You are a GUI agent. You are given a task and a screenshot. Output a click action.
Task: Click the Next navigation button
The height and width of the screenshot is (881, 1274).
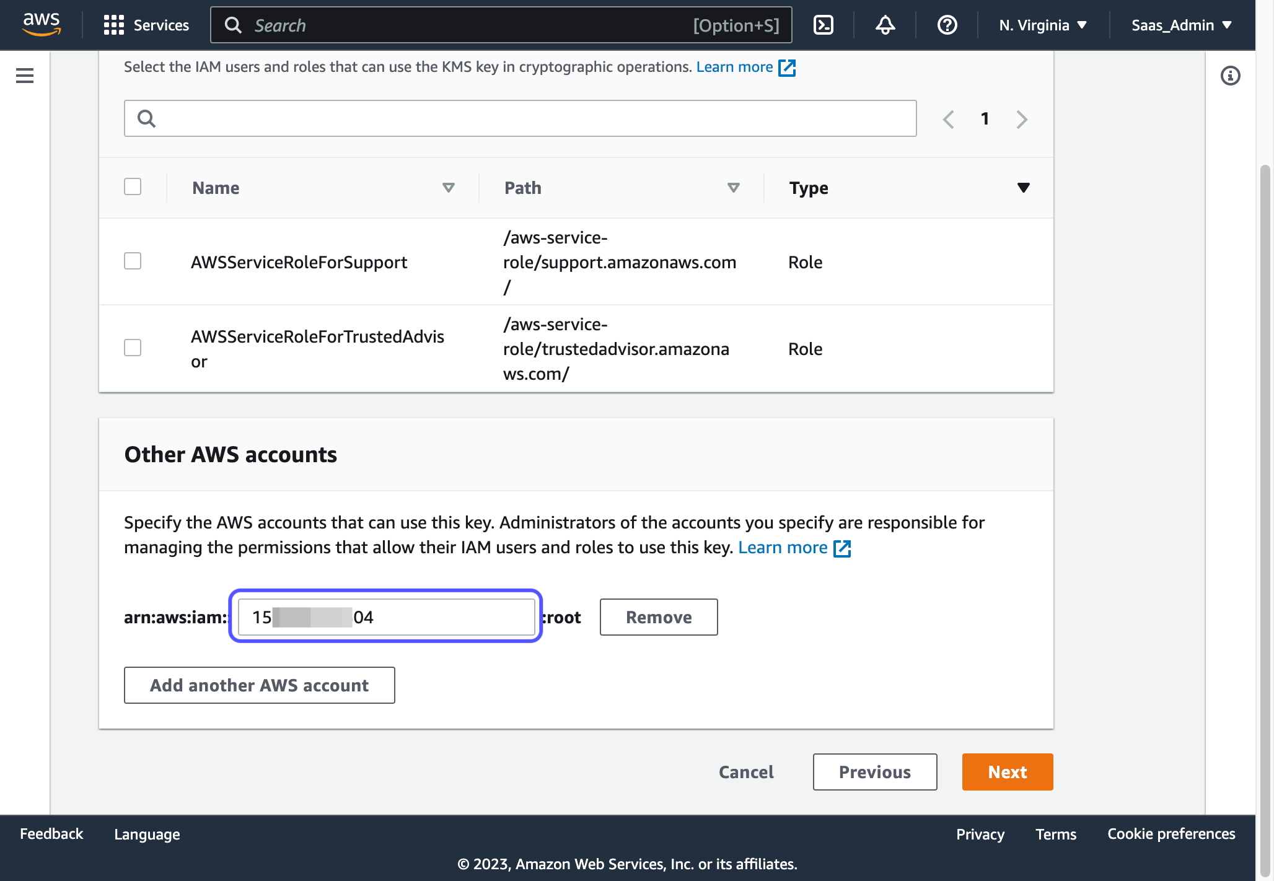[x=1008, y=771]
